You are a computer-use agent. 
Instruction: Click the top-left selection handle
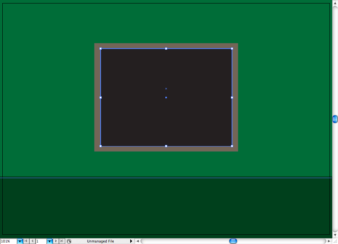pyautogui.click(x=101, y=49)
